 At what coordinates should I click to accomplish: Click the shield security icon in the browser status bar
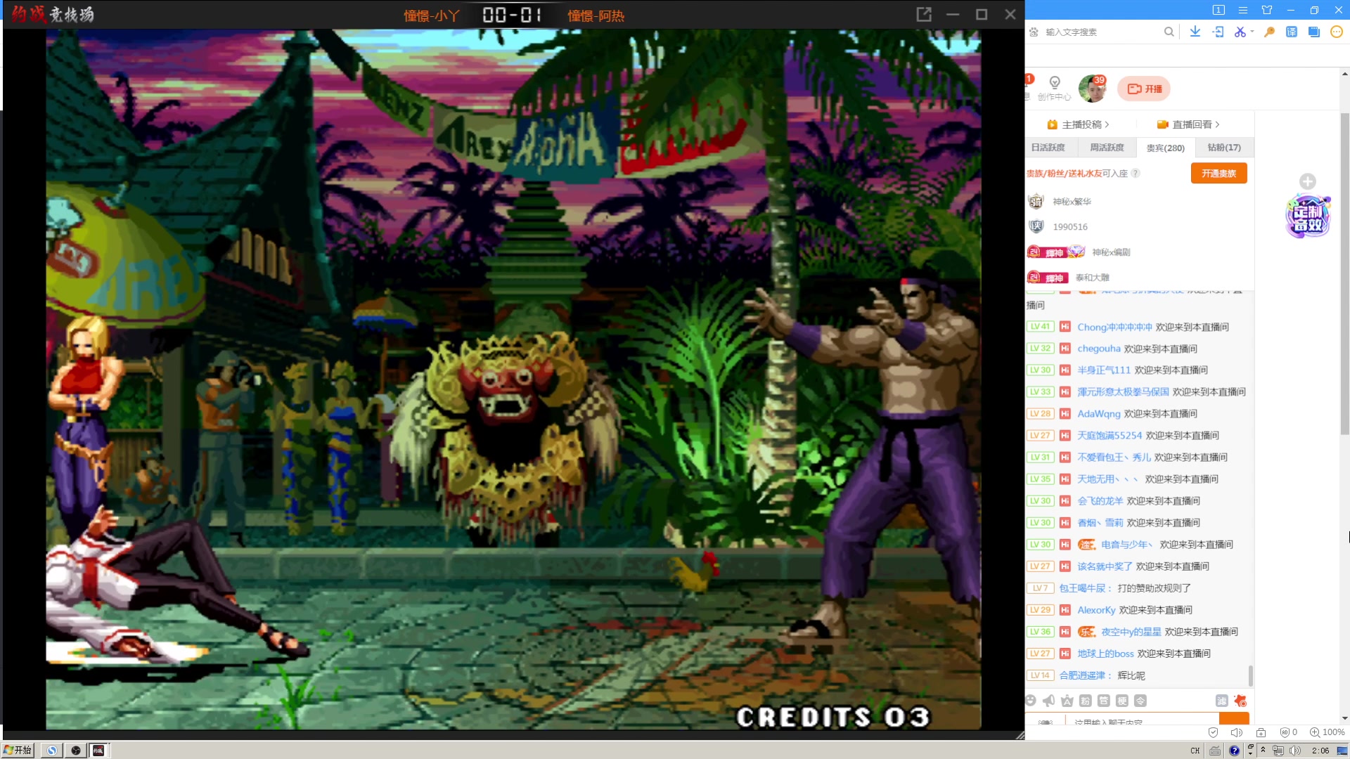(1213, 732)
